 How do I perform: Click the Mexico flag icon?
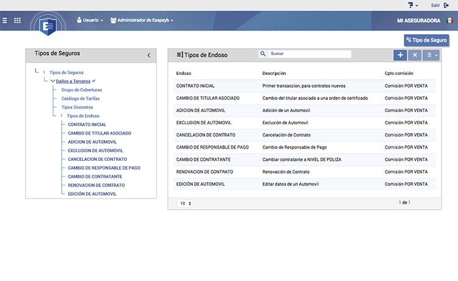[449, 20]
